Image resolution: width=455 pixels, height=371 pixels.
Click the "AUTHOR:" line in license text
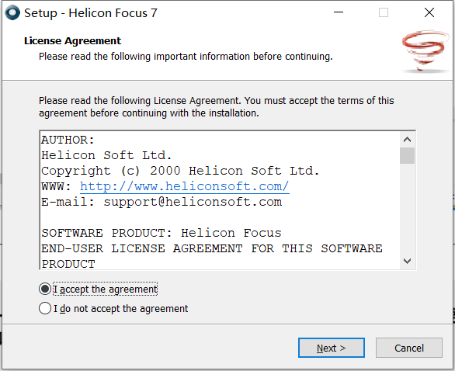[68, 140]
